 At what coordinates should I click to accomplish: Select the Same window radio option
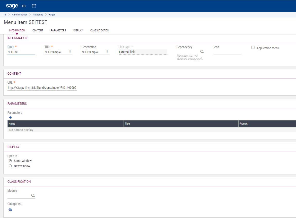point(10,161)
